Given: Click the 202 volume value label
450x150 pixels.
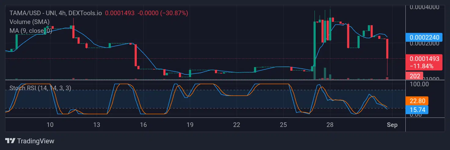Looking at the screenshot, I should point(415,76).
